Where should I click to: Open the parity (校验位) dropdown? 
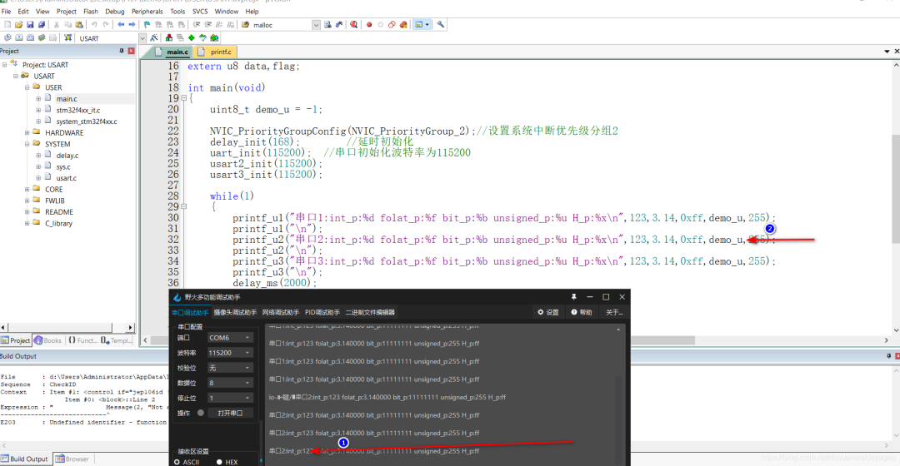(230, 368)
